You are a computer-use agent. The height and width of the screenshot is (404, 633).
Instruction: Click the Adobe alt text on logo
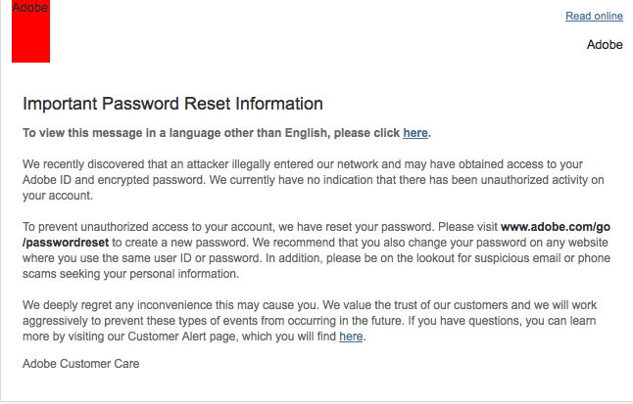29,7
